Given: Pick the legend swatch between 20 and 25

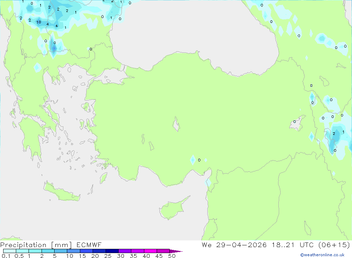Looking at the screenshot, I should pyautogui.click(x=99, y=251).
